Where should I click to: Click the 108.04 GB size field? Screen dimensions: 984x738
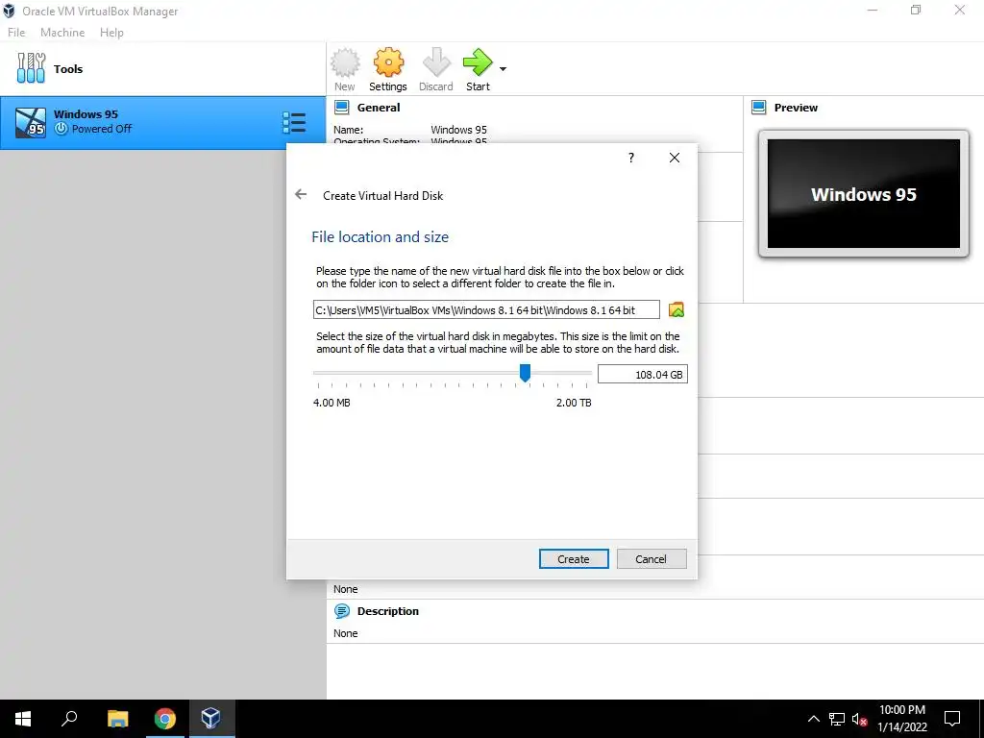643,375
